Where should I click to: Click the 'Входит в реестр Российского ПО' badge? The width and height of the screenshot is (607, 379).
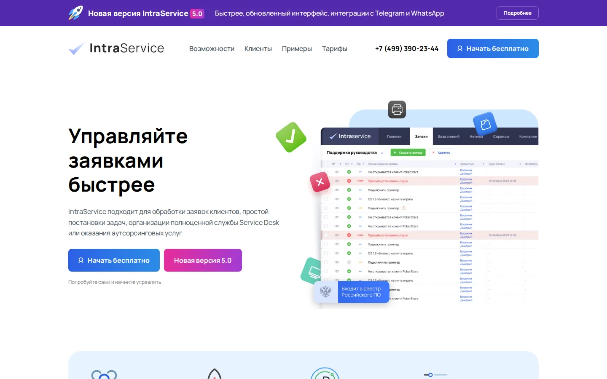(x=352, y=292)
